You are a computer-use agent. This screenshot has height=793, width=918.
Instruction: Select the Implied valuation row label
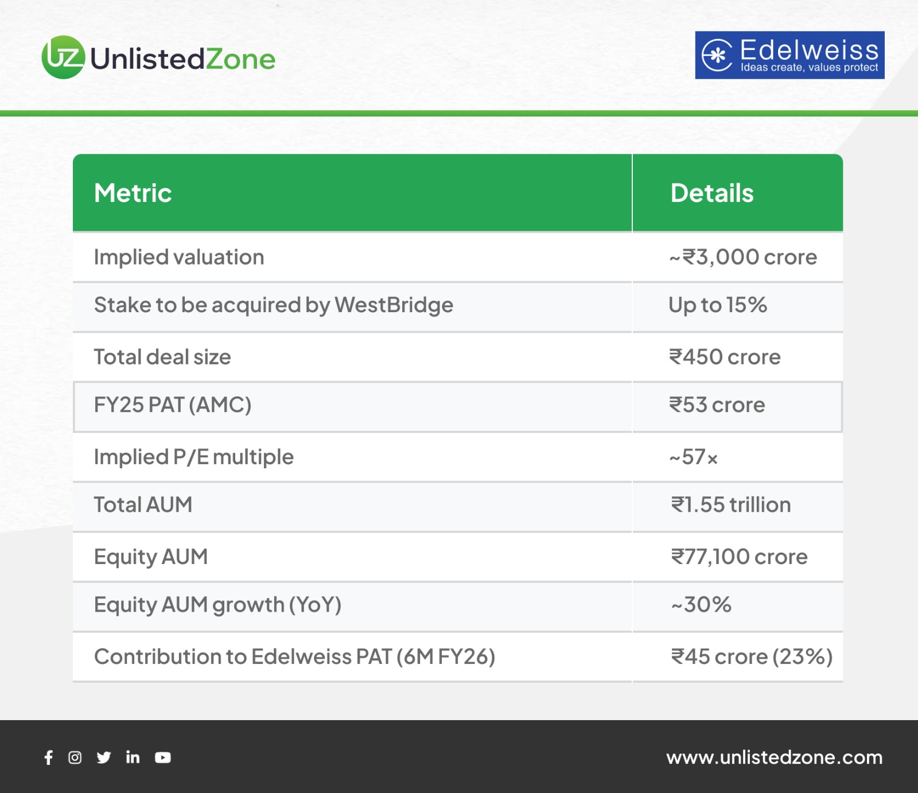pos(179,257)
